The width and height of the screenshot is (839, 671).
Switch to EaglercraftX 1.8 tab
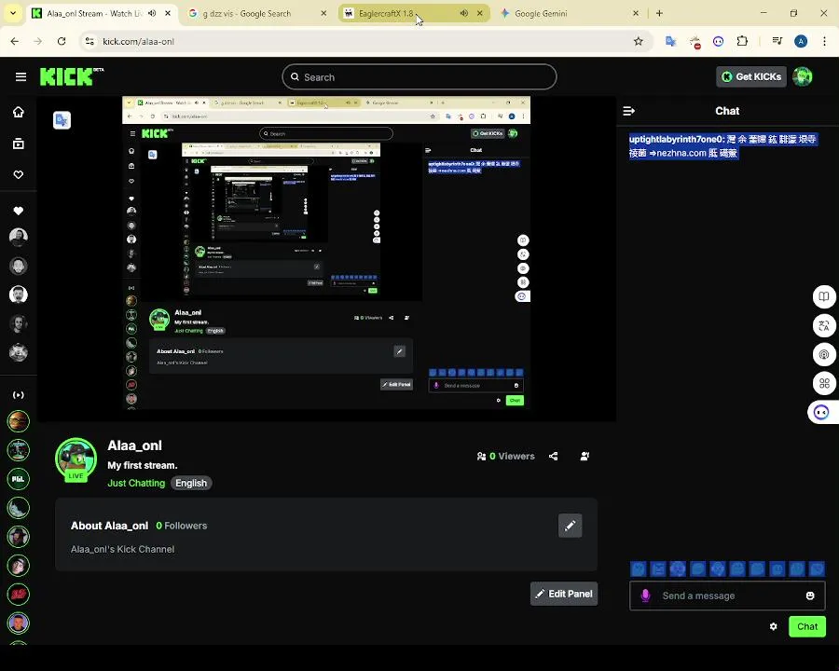coord(413,13)
